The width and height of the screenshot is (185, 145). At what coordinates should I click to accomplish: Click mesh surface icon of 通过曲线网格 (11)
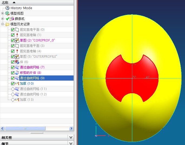tap(17, 89)
